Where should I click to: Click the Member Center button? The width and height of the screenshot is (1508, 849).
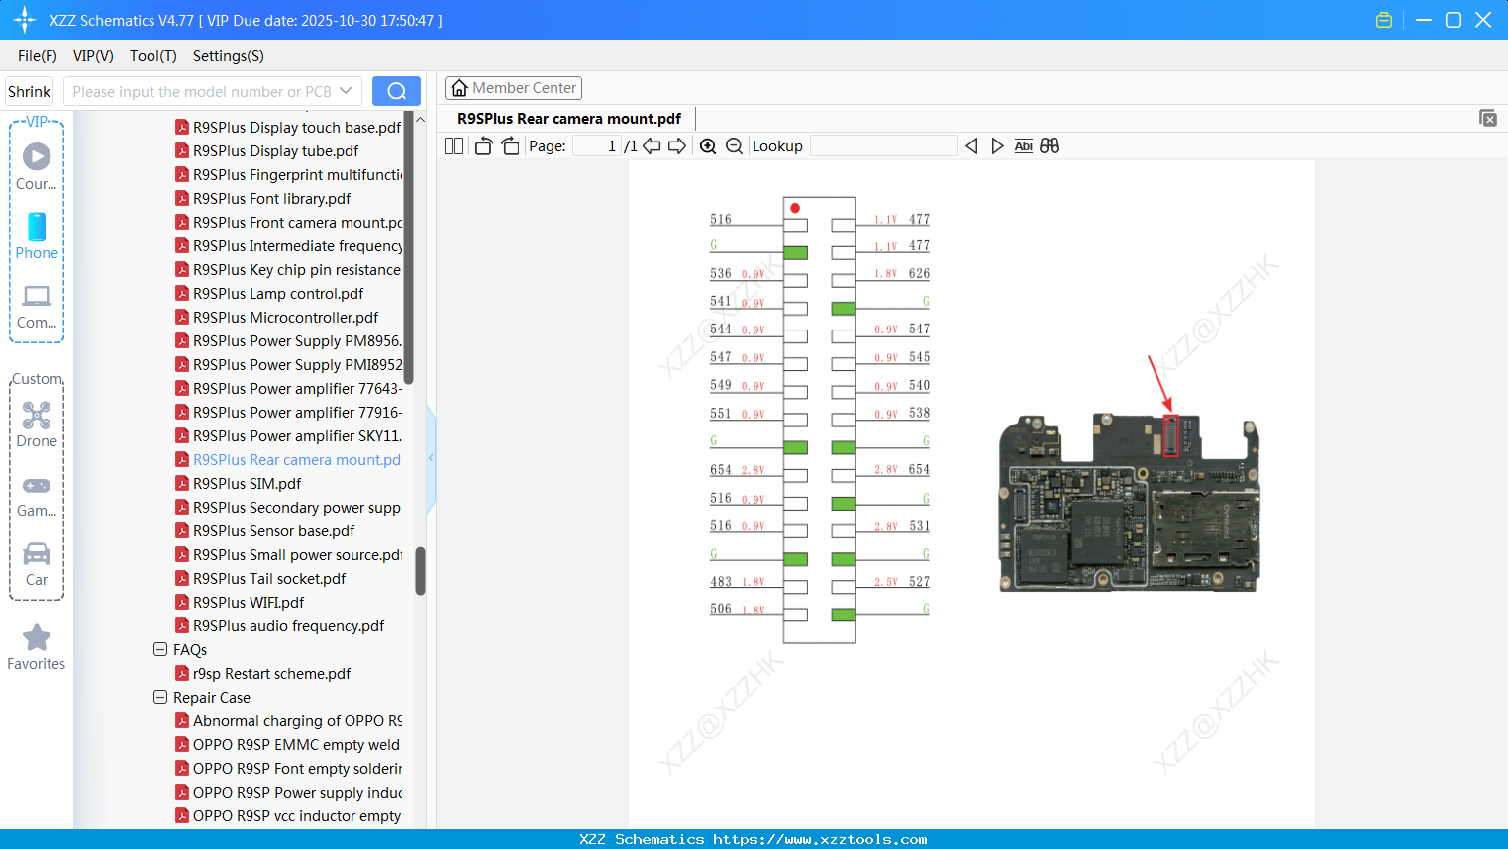tap(513, 88)
